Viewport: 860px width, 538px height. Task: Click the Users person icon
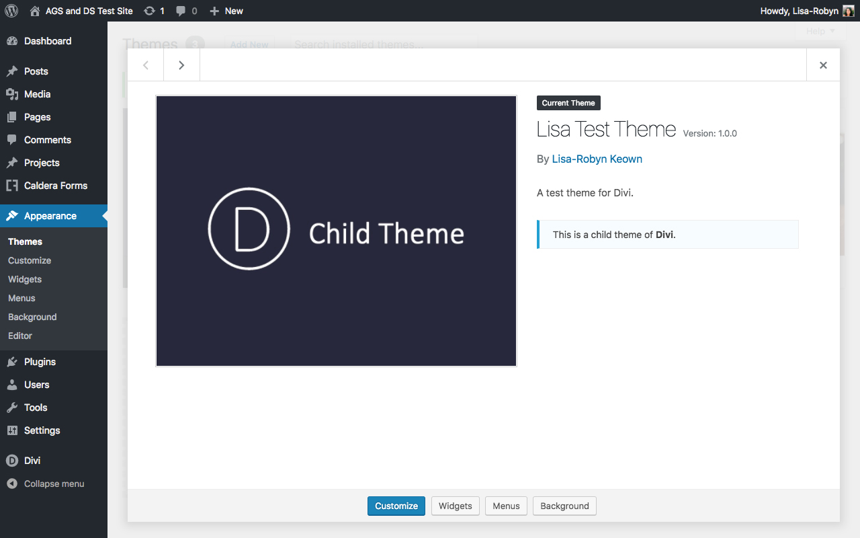[12, 385]
